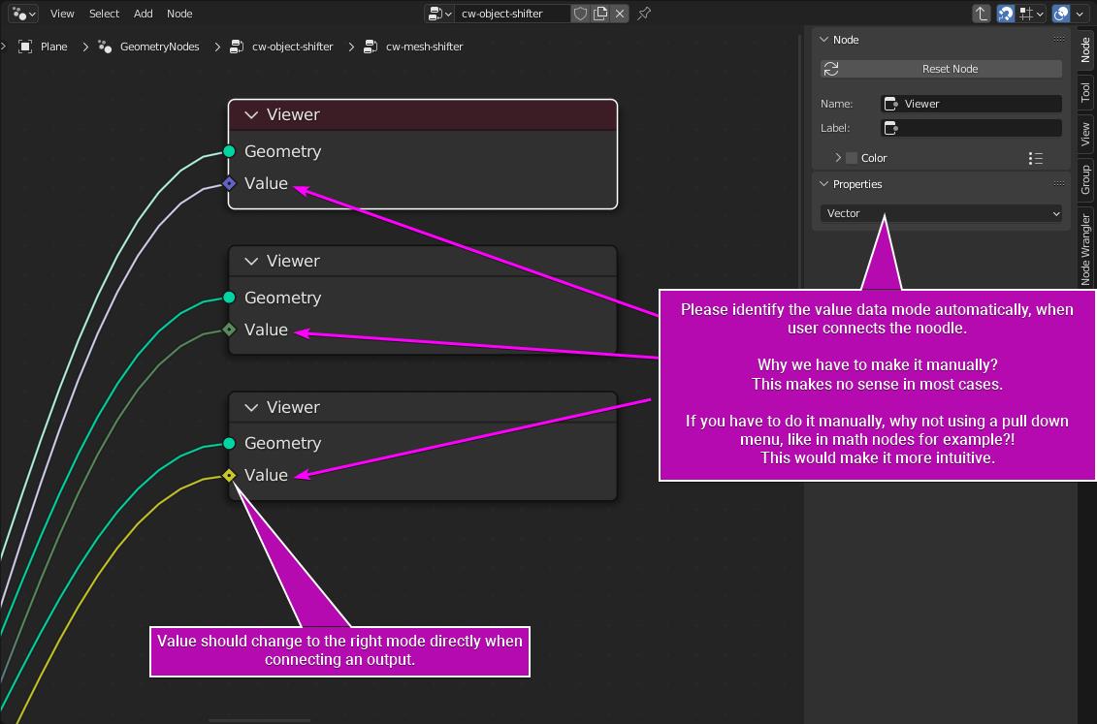Duplicate the node tree with the copy icon

(600, 14)
